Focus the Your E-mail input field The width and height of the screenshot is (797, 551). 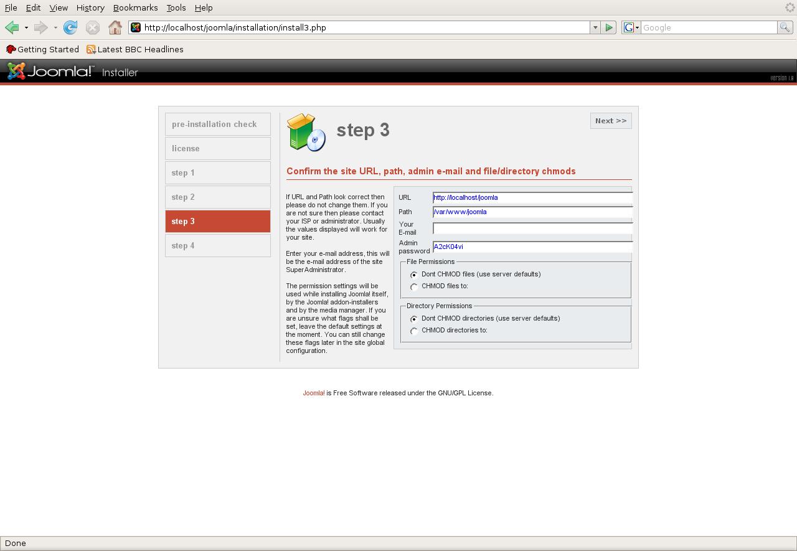tap(532, 228)
